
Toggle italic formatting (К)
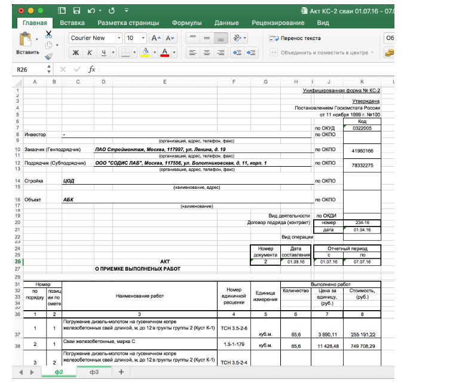coord(90,53)
